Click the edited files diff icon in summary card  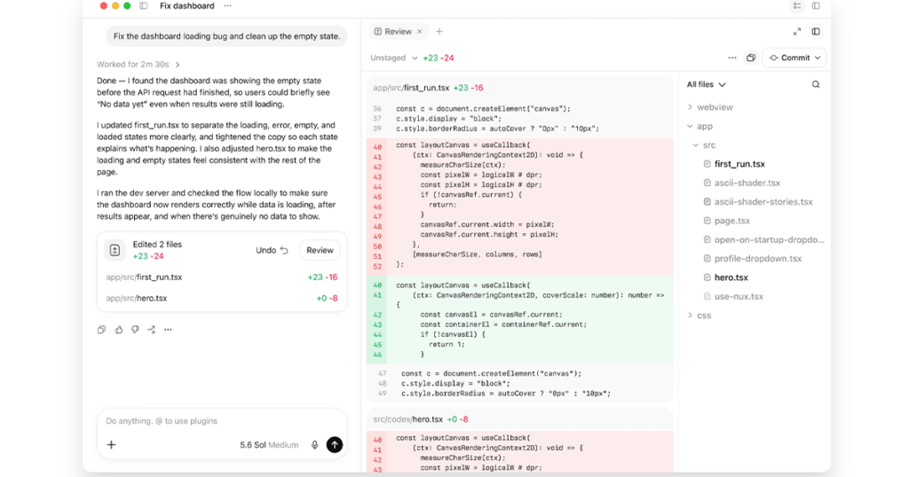click(115, 250)
